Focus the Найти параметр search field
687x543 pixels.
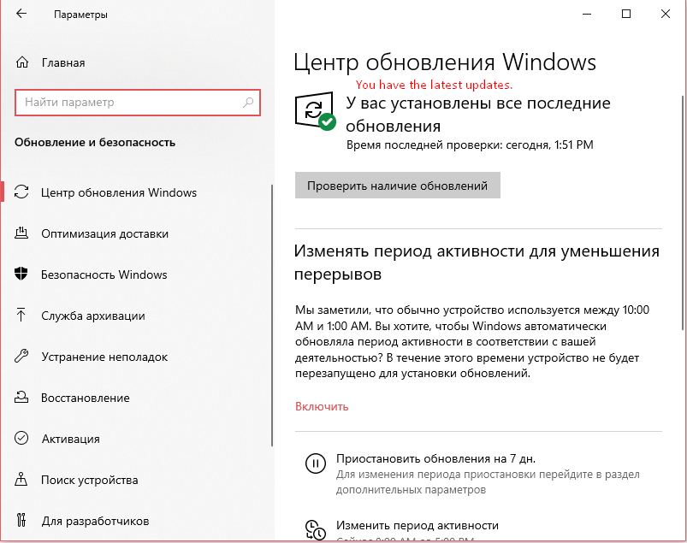pos(138,103)
